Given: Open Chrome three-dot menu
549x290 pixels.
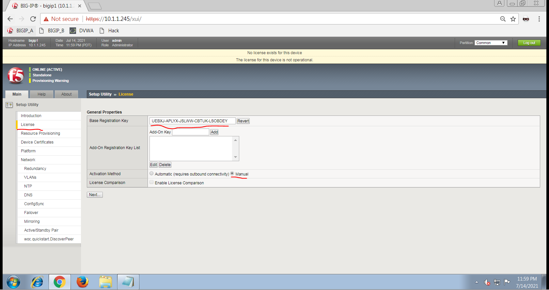Looking at the screenshot, I should [539, 19].
